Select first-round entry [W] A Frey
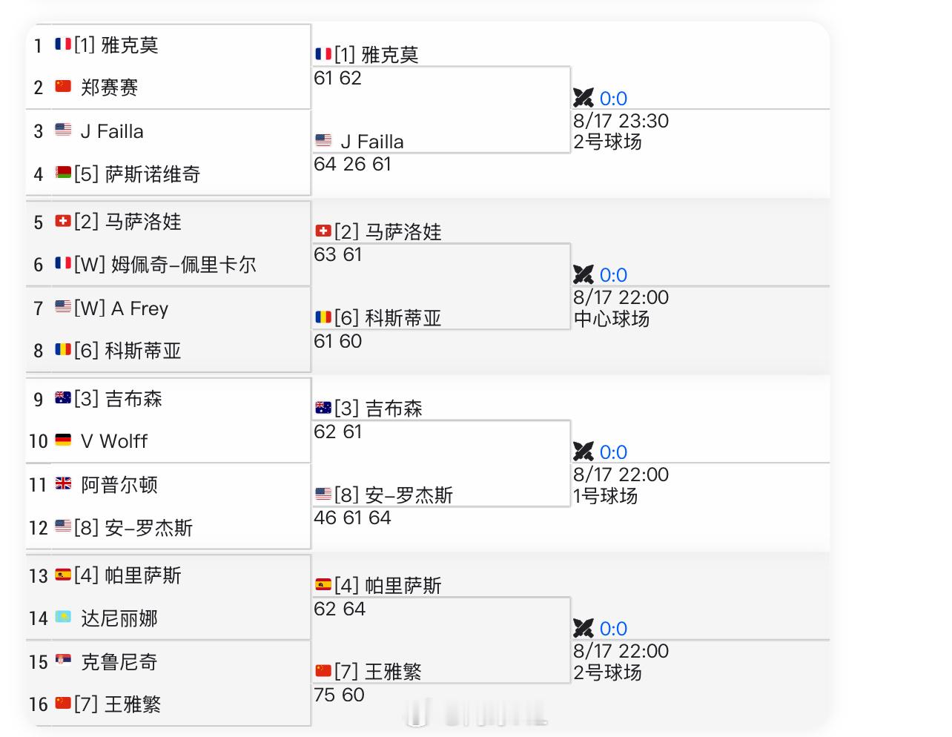 click(x=112, y=308)
